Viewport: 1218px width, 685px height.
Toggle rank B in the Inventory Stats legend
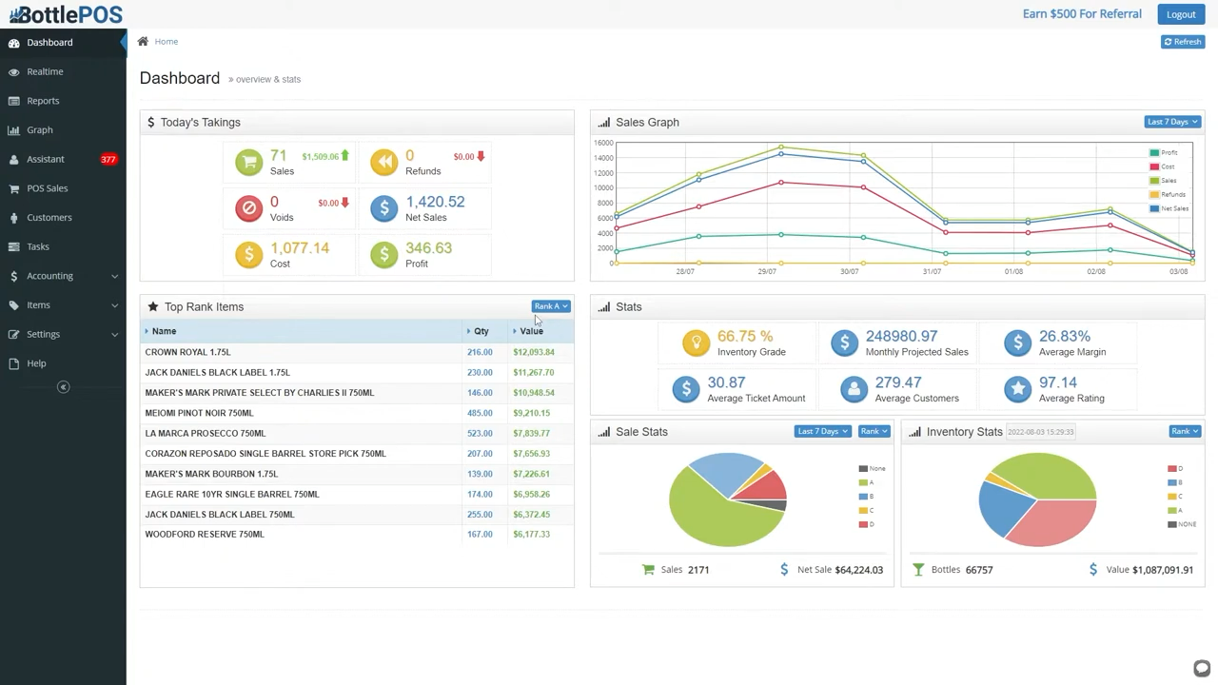[1176, 482]
